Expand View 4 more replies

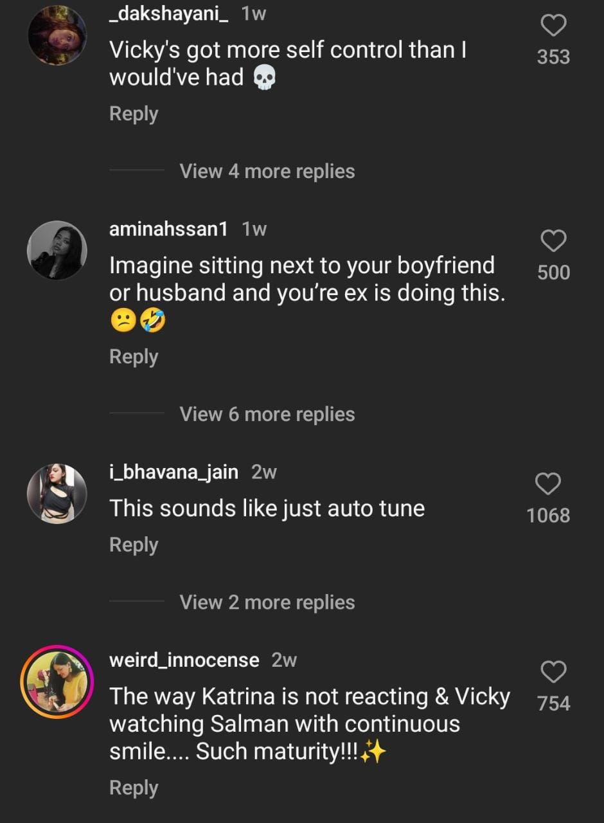267,171
